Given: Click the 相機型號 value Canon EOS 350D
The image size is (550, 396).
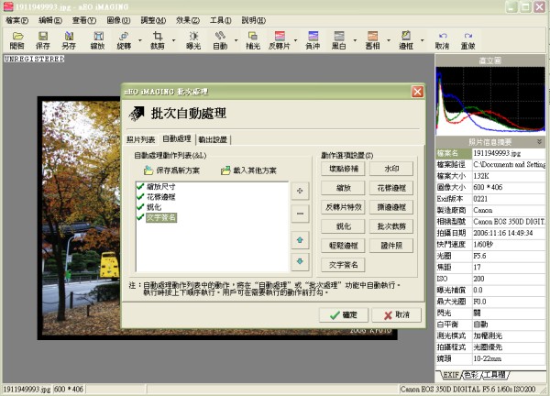Looking at the screenshot, I should pos(509,222).
